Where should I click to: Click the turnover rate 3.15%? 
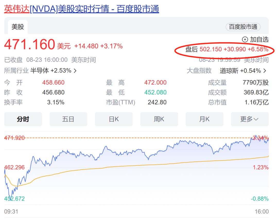[56, 102]
